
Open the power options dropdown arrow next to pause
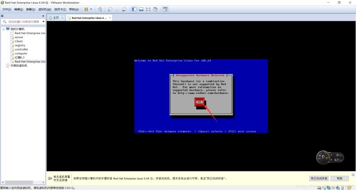pyautogui.click(x=91, y=9)
